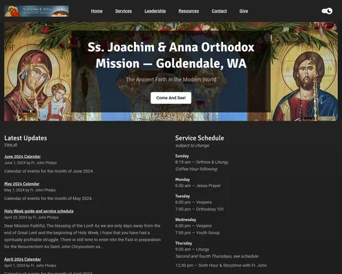Click '12:30 pm — Sixth Hour & Storytime' entry
The image size is (342, 274).
coord(221,265)
